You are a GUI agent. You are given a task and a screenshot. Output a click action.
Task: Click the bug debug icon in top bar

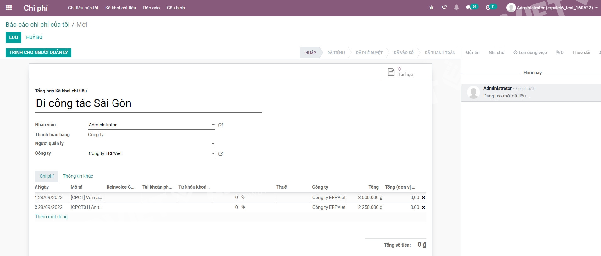[x=432, y=8]
